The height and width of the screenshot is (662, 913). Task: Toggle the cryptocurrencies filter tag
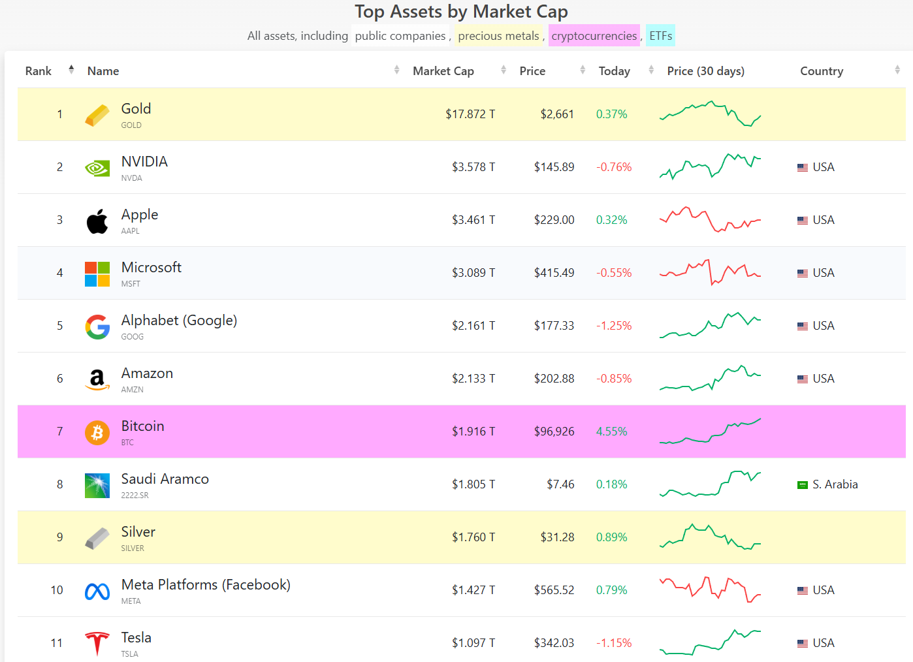pos(594,36)
